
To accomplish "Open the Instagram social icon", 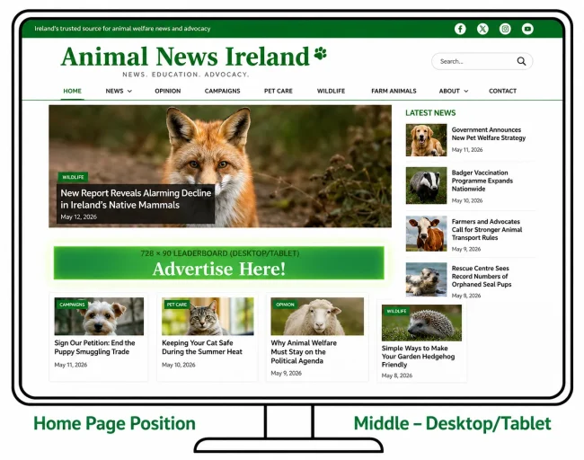I will (505, 29).
